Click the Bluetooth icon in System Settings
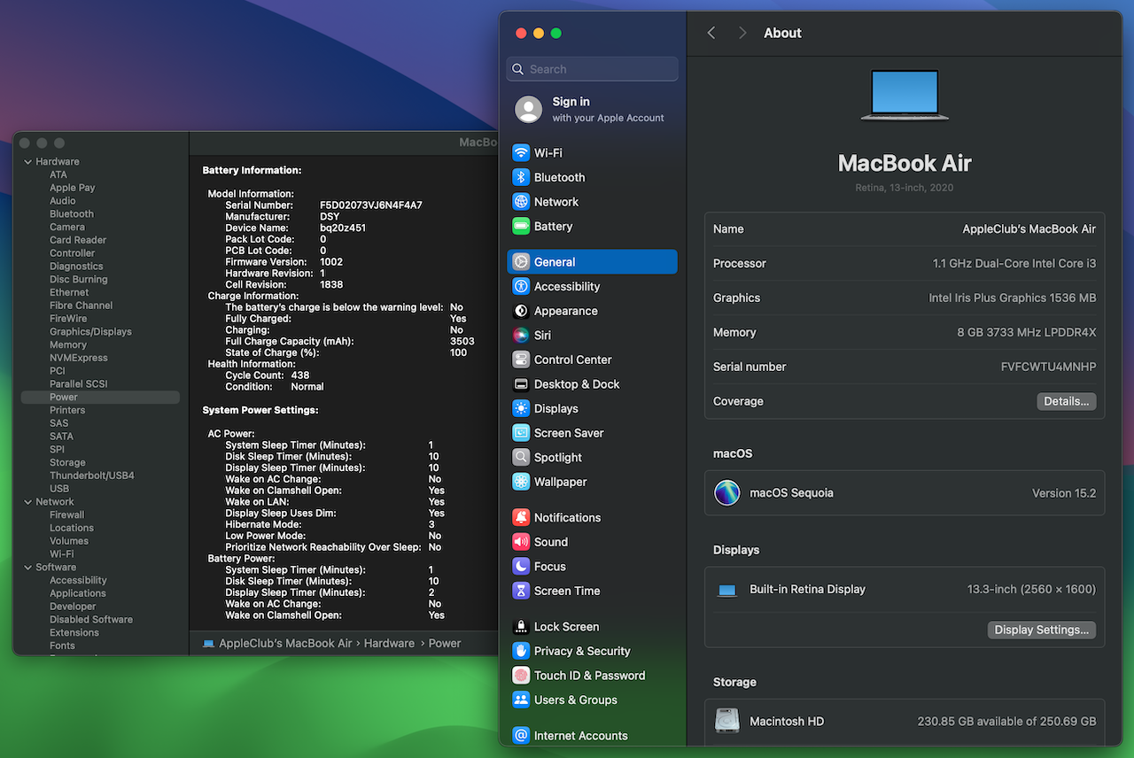This screenshot has width=1134, height=758. pos(521,177)
